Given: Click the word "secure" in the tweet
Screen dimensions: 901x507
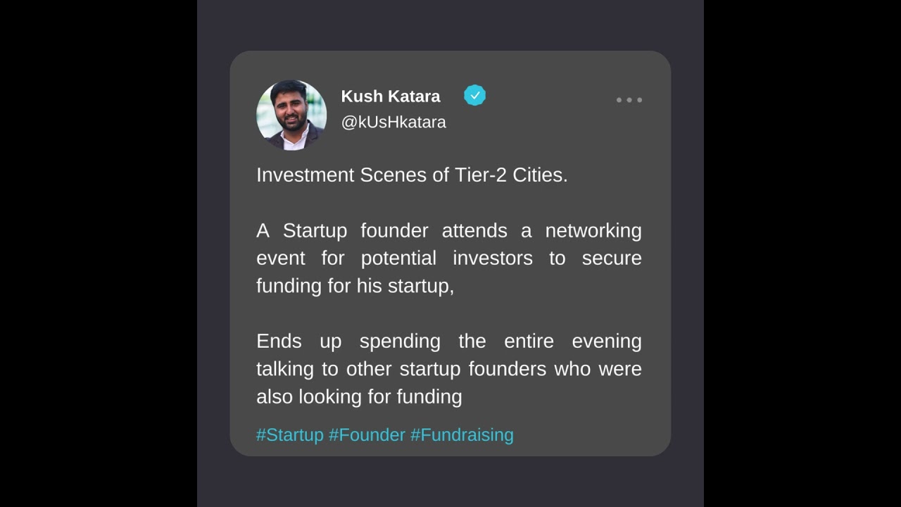Looking at the screenshot, I should click(x=612, y=258).
